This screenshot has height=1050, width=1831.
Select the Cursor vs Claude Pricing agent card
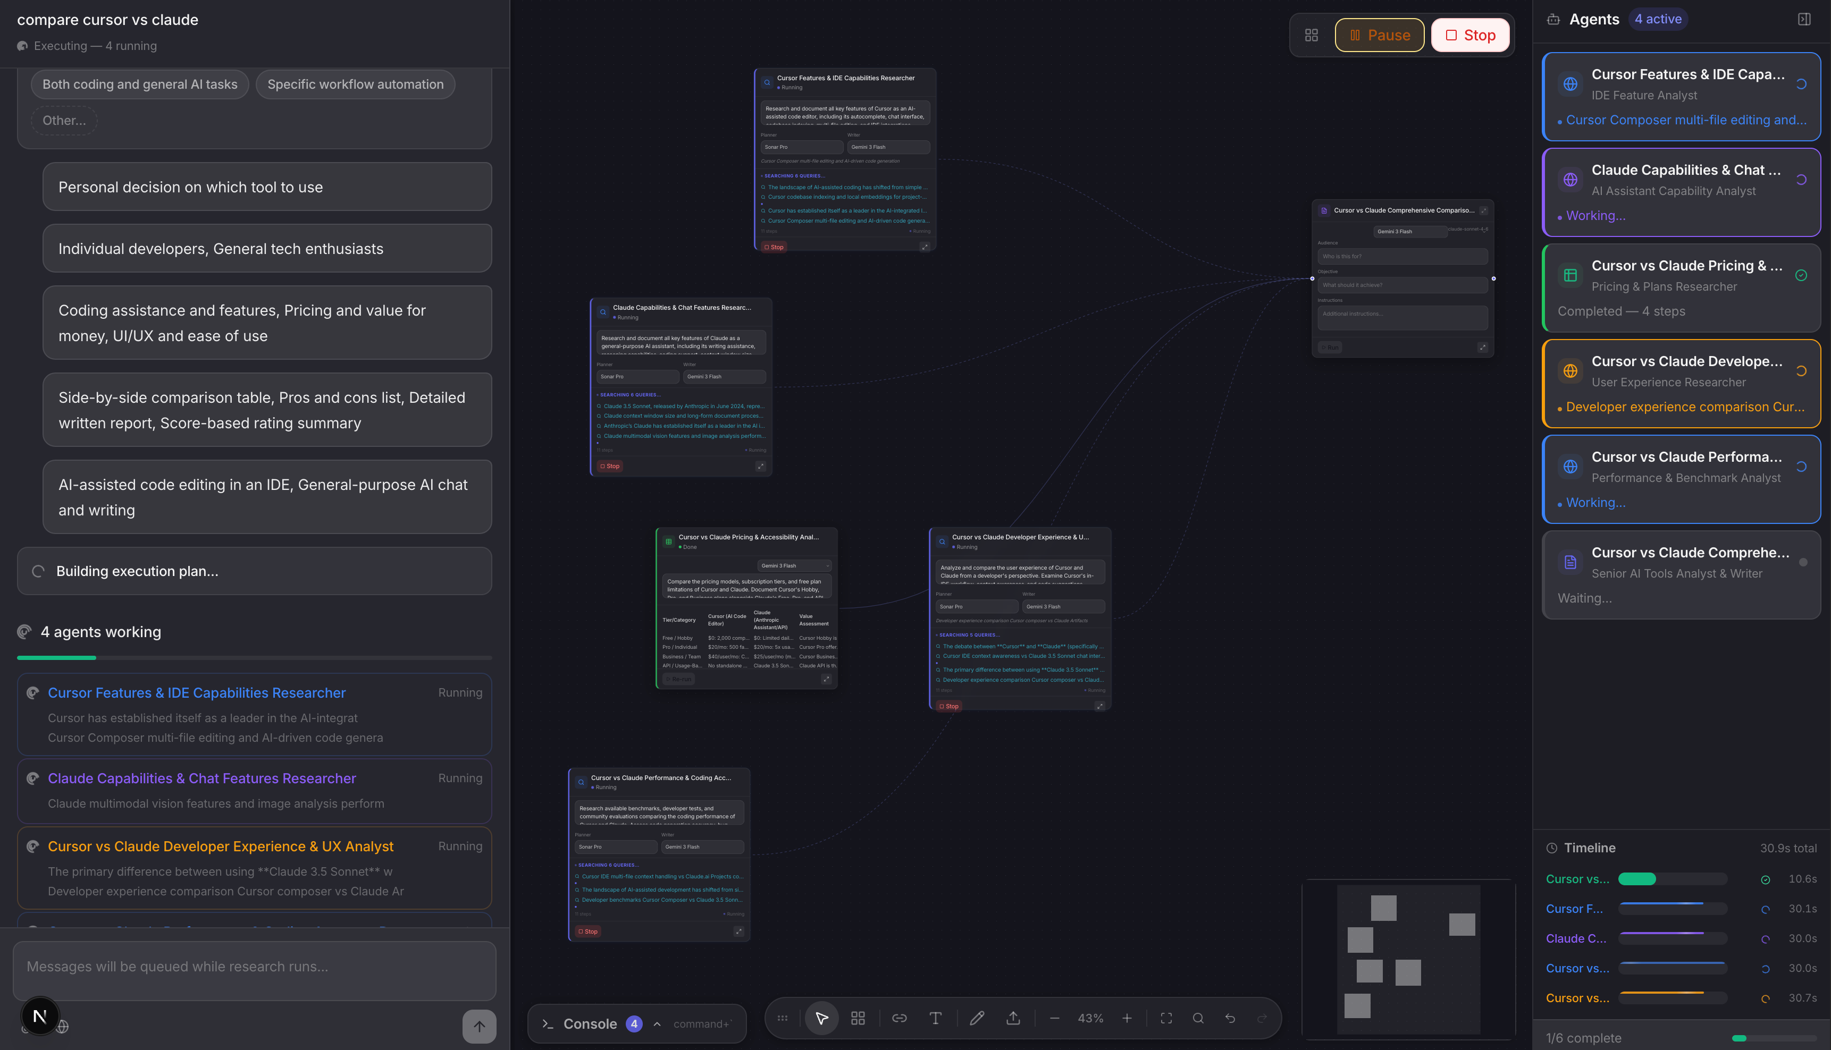pyautogui.click(x=1680, y=288)
